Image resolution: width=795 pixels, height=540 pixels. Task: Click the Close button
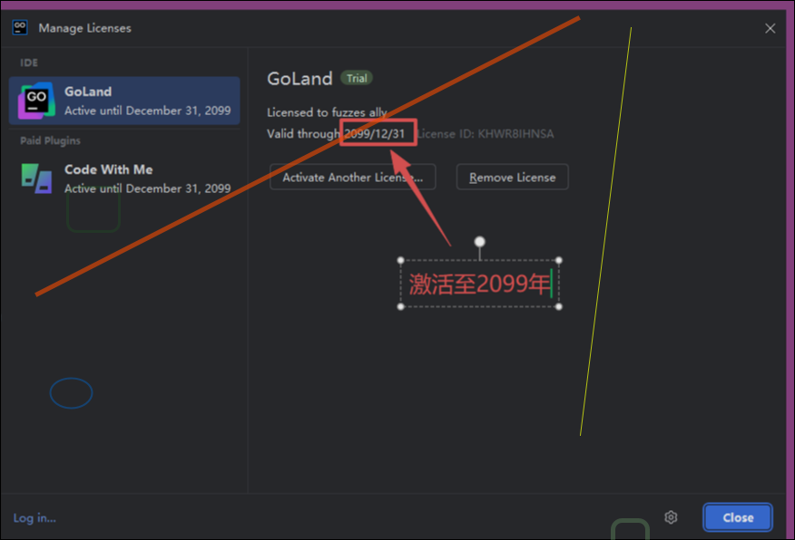pos(738,517)
